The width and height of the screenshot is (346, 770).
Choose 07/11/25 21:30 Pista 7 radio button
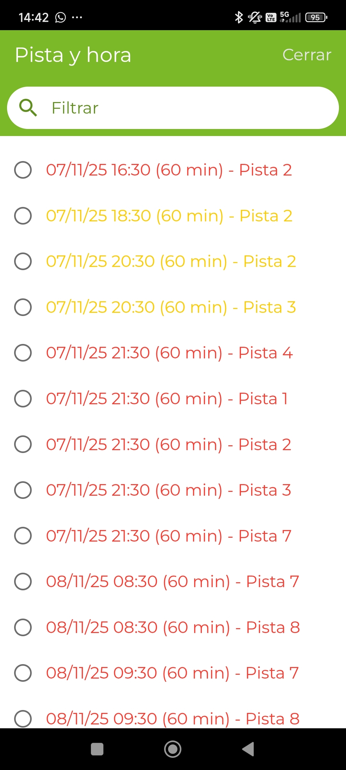coord(23,536)
